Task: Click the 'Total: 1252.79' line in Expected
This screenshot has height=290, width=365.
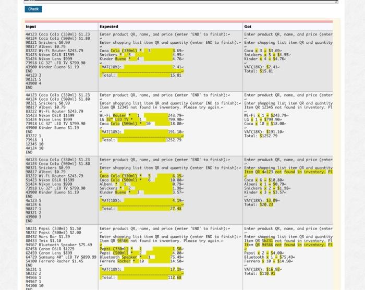Action: pyautogui.click(x=141, y=140)
